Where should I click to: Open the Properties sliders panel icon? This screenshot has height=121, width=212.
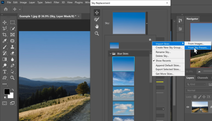[180, 29]
